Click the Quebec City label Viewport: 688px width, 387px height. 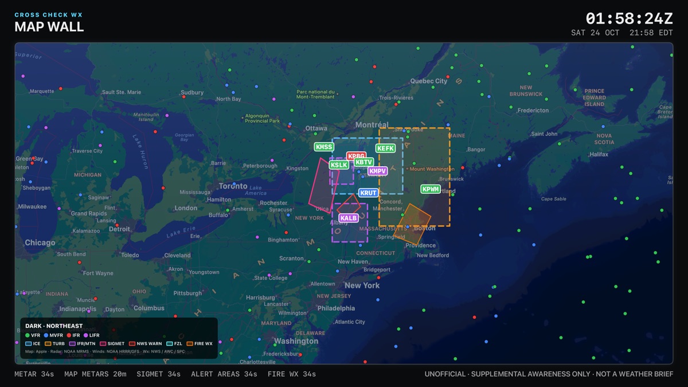tap(429, 81)
